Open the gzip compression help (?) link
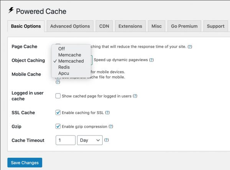Image resolution: width=230 pixels, height=170 pixels. tap(111, 126)
